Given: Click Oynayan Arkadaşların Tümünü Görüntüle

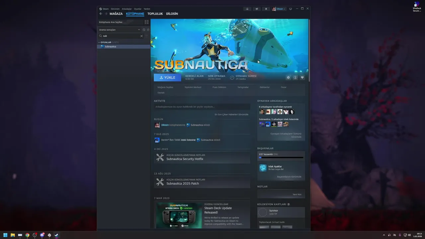Looking at the screenshot, I should (286, 135).
